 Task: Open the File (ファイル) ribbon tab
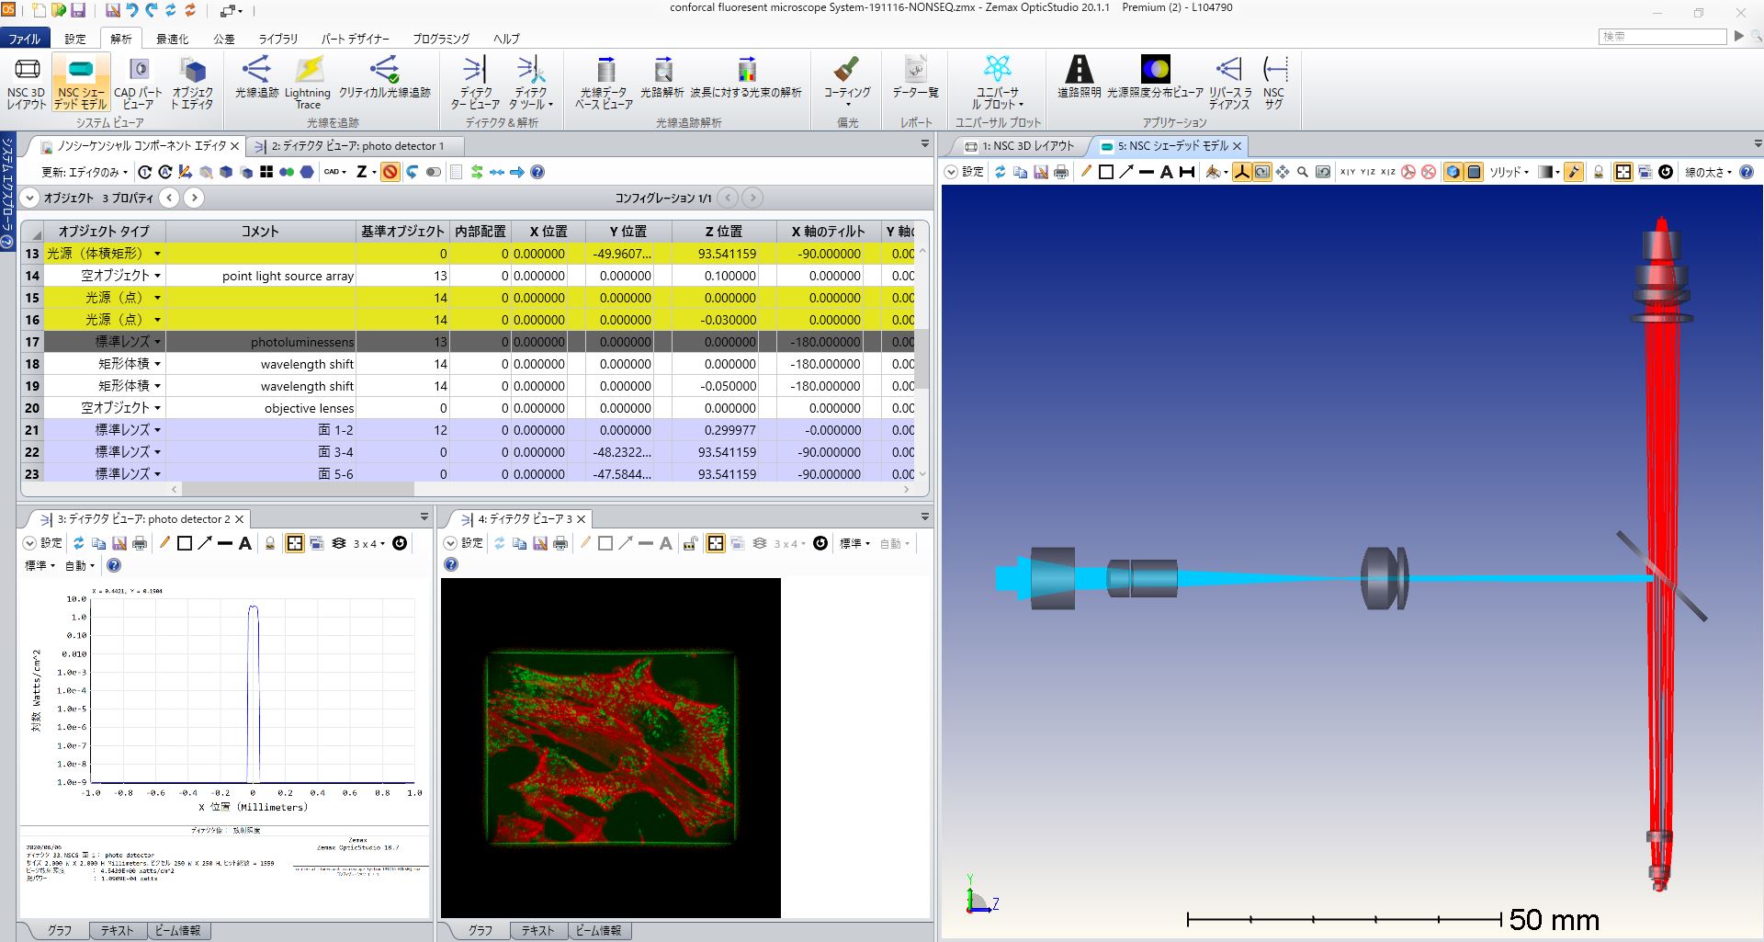25,39
